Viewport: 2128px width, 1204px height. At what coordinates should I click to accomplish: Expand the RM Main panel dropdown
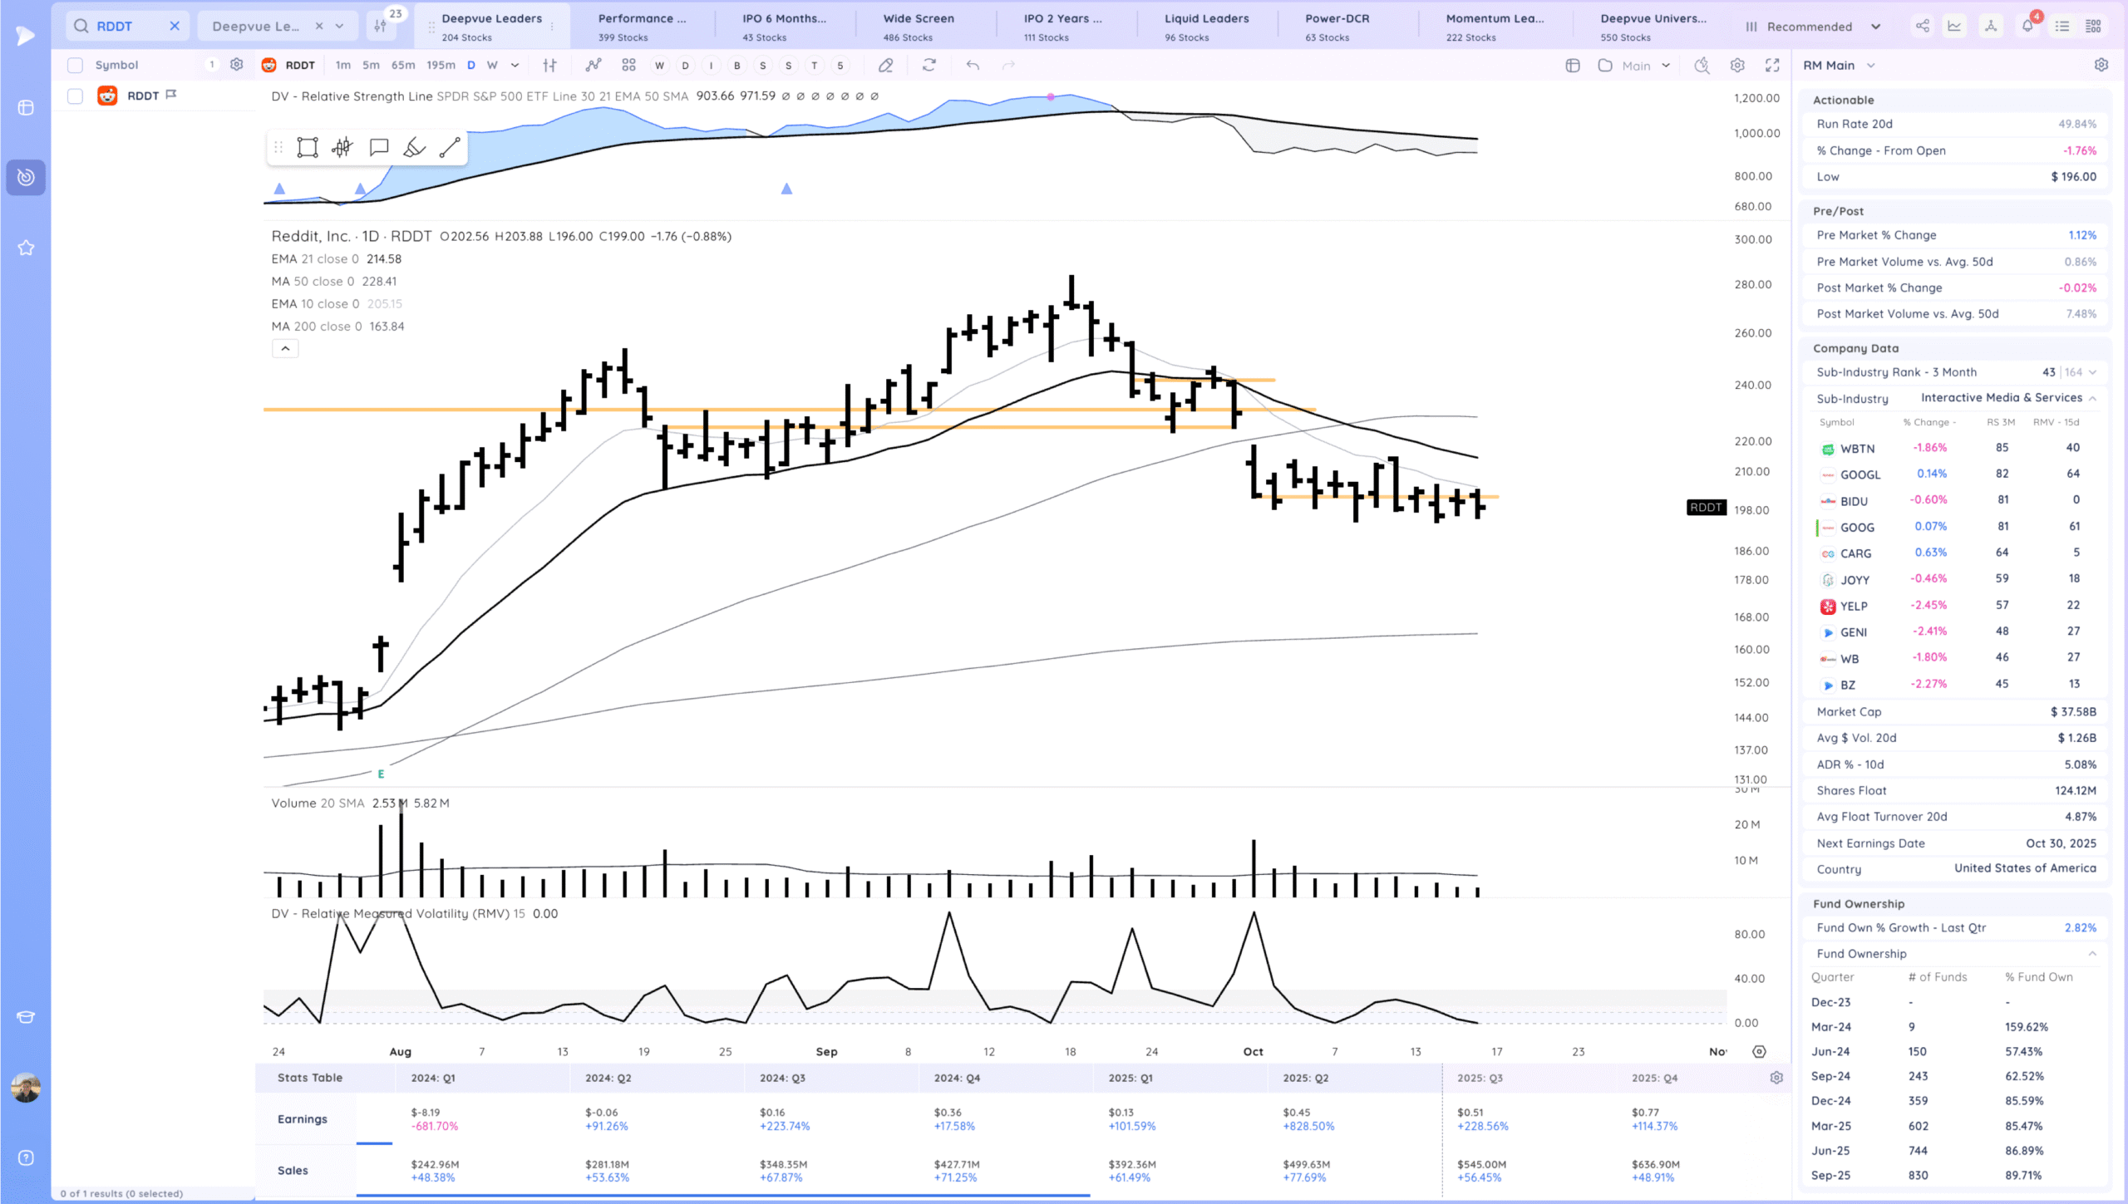coord(1871,65)
